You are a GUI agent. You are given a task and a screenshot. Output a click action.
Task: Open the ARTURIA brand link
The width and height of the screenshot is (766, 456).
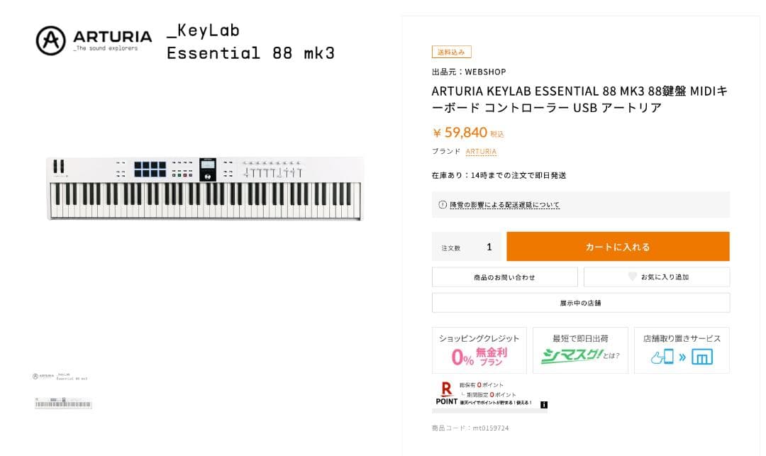pyautogui.click(x=482, y=151)
